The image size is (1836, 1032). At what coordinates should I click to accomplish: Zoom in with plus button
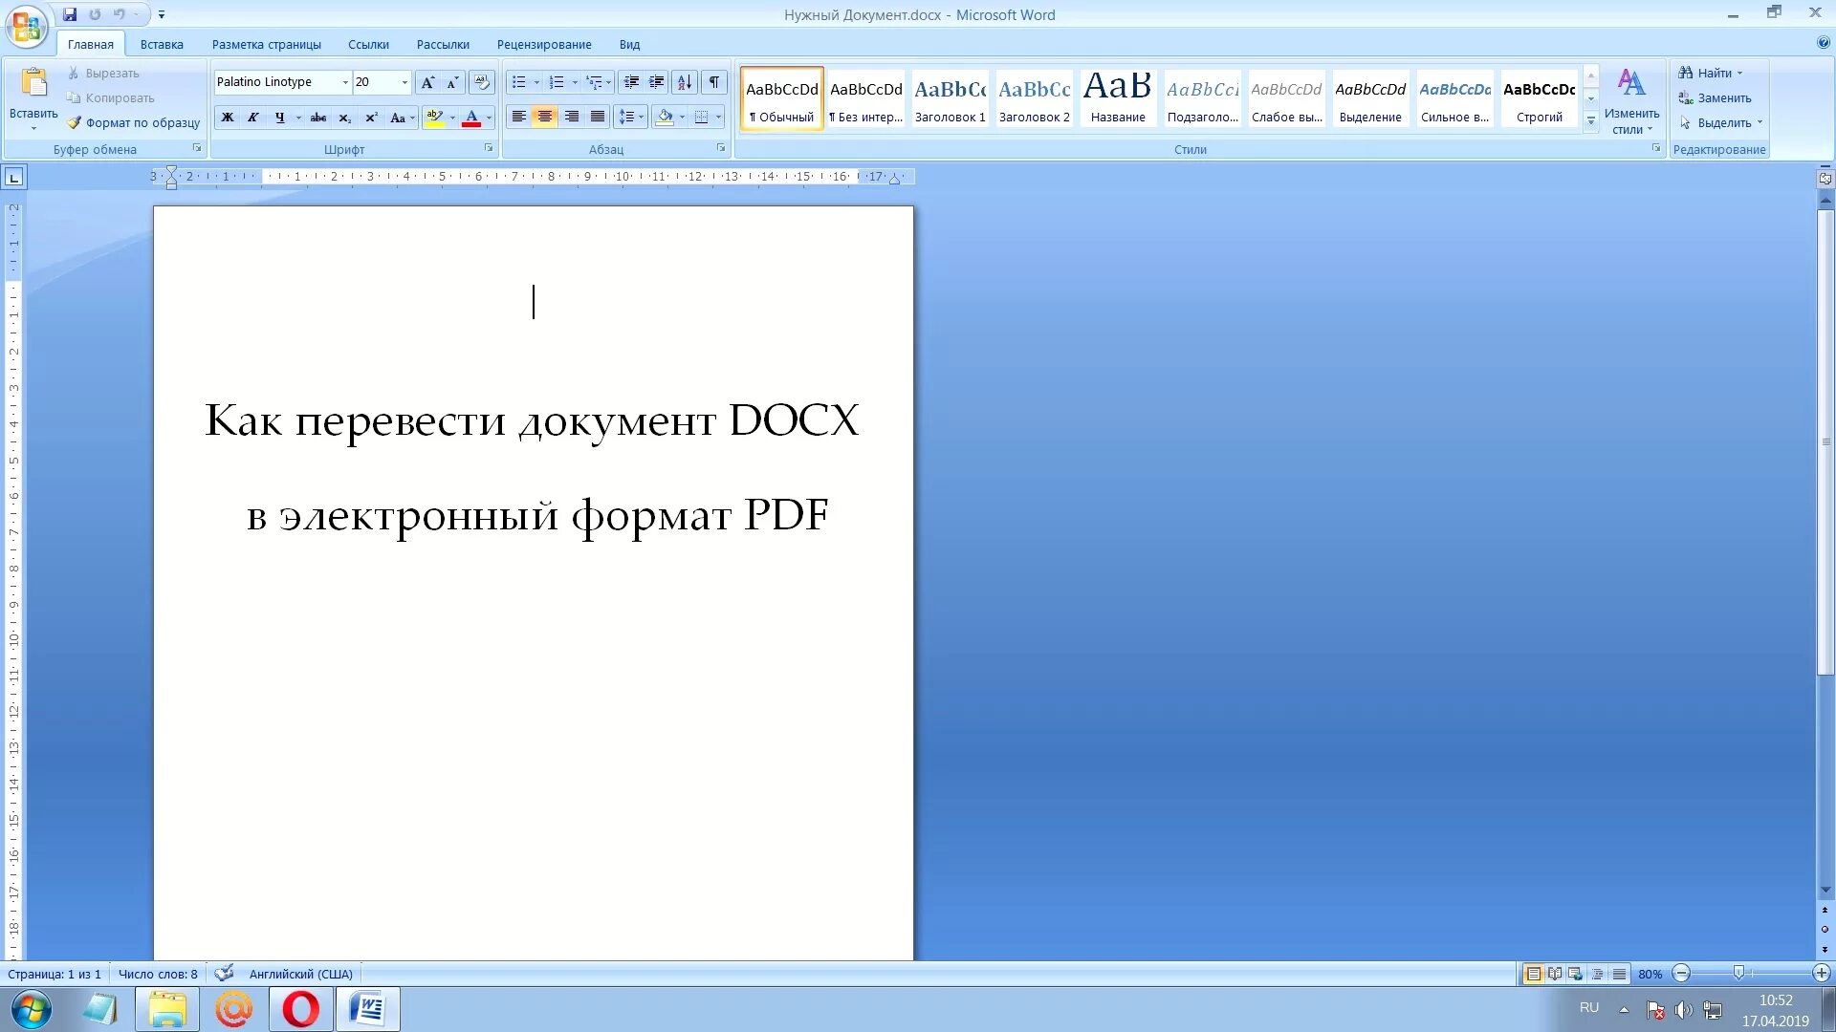1822,974
